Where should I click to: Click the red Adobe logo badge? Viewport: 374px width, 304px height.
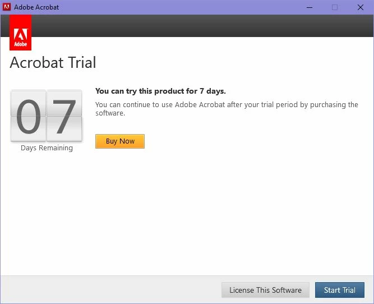pos(21,33)
